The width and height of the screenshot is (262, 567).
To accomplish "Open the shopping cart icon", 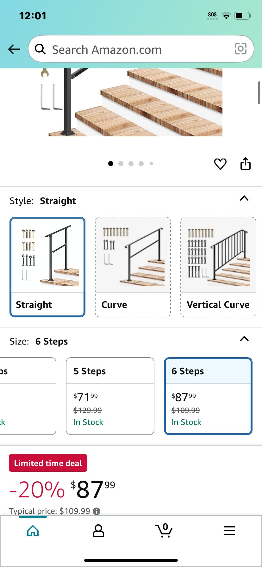I will click(x=164, y=530).
